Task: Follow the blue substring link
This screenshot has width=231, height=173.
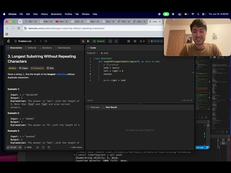Action: pos(61,74)
